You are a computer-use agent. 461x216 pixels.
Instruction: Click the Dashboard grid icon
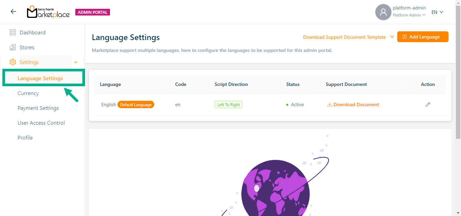13,33
